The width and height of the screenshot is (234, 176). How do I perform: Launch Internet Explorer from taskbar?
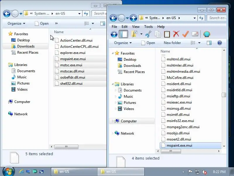21,172
